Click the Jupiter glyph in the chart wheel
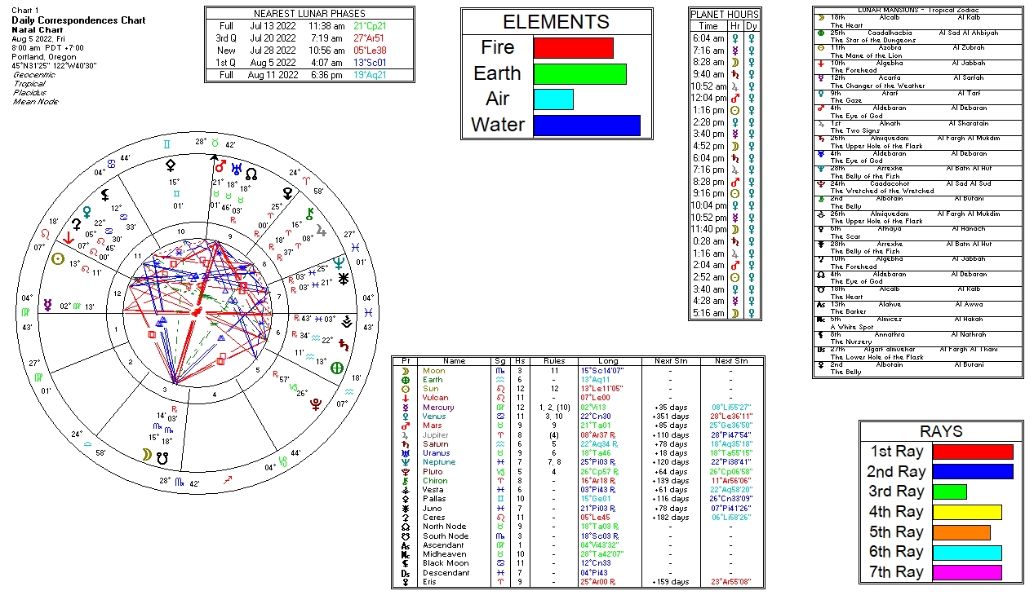The width and height of the screenshot is (1034, 604). 322,231
